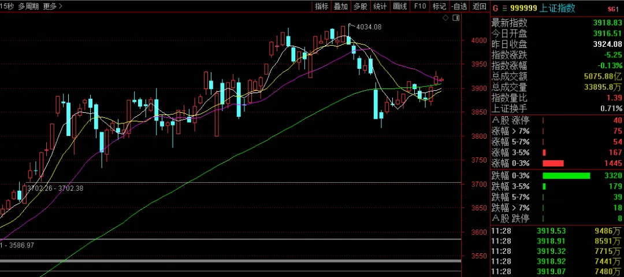The height and width of the screenshot is (277, 624).
Task: Click the 跌幅 > 7% count 18
Action: pos(617,208)
